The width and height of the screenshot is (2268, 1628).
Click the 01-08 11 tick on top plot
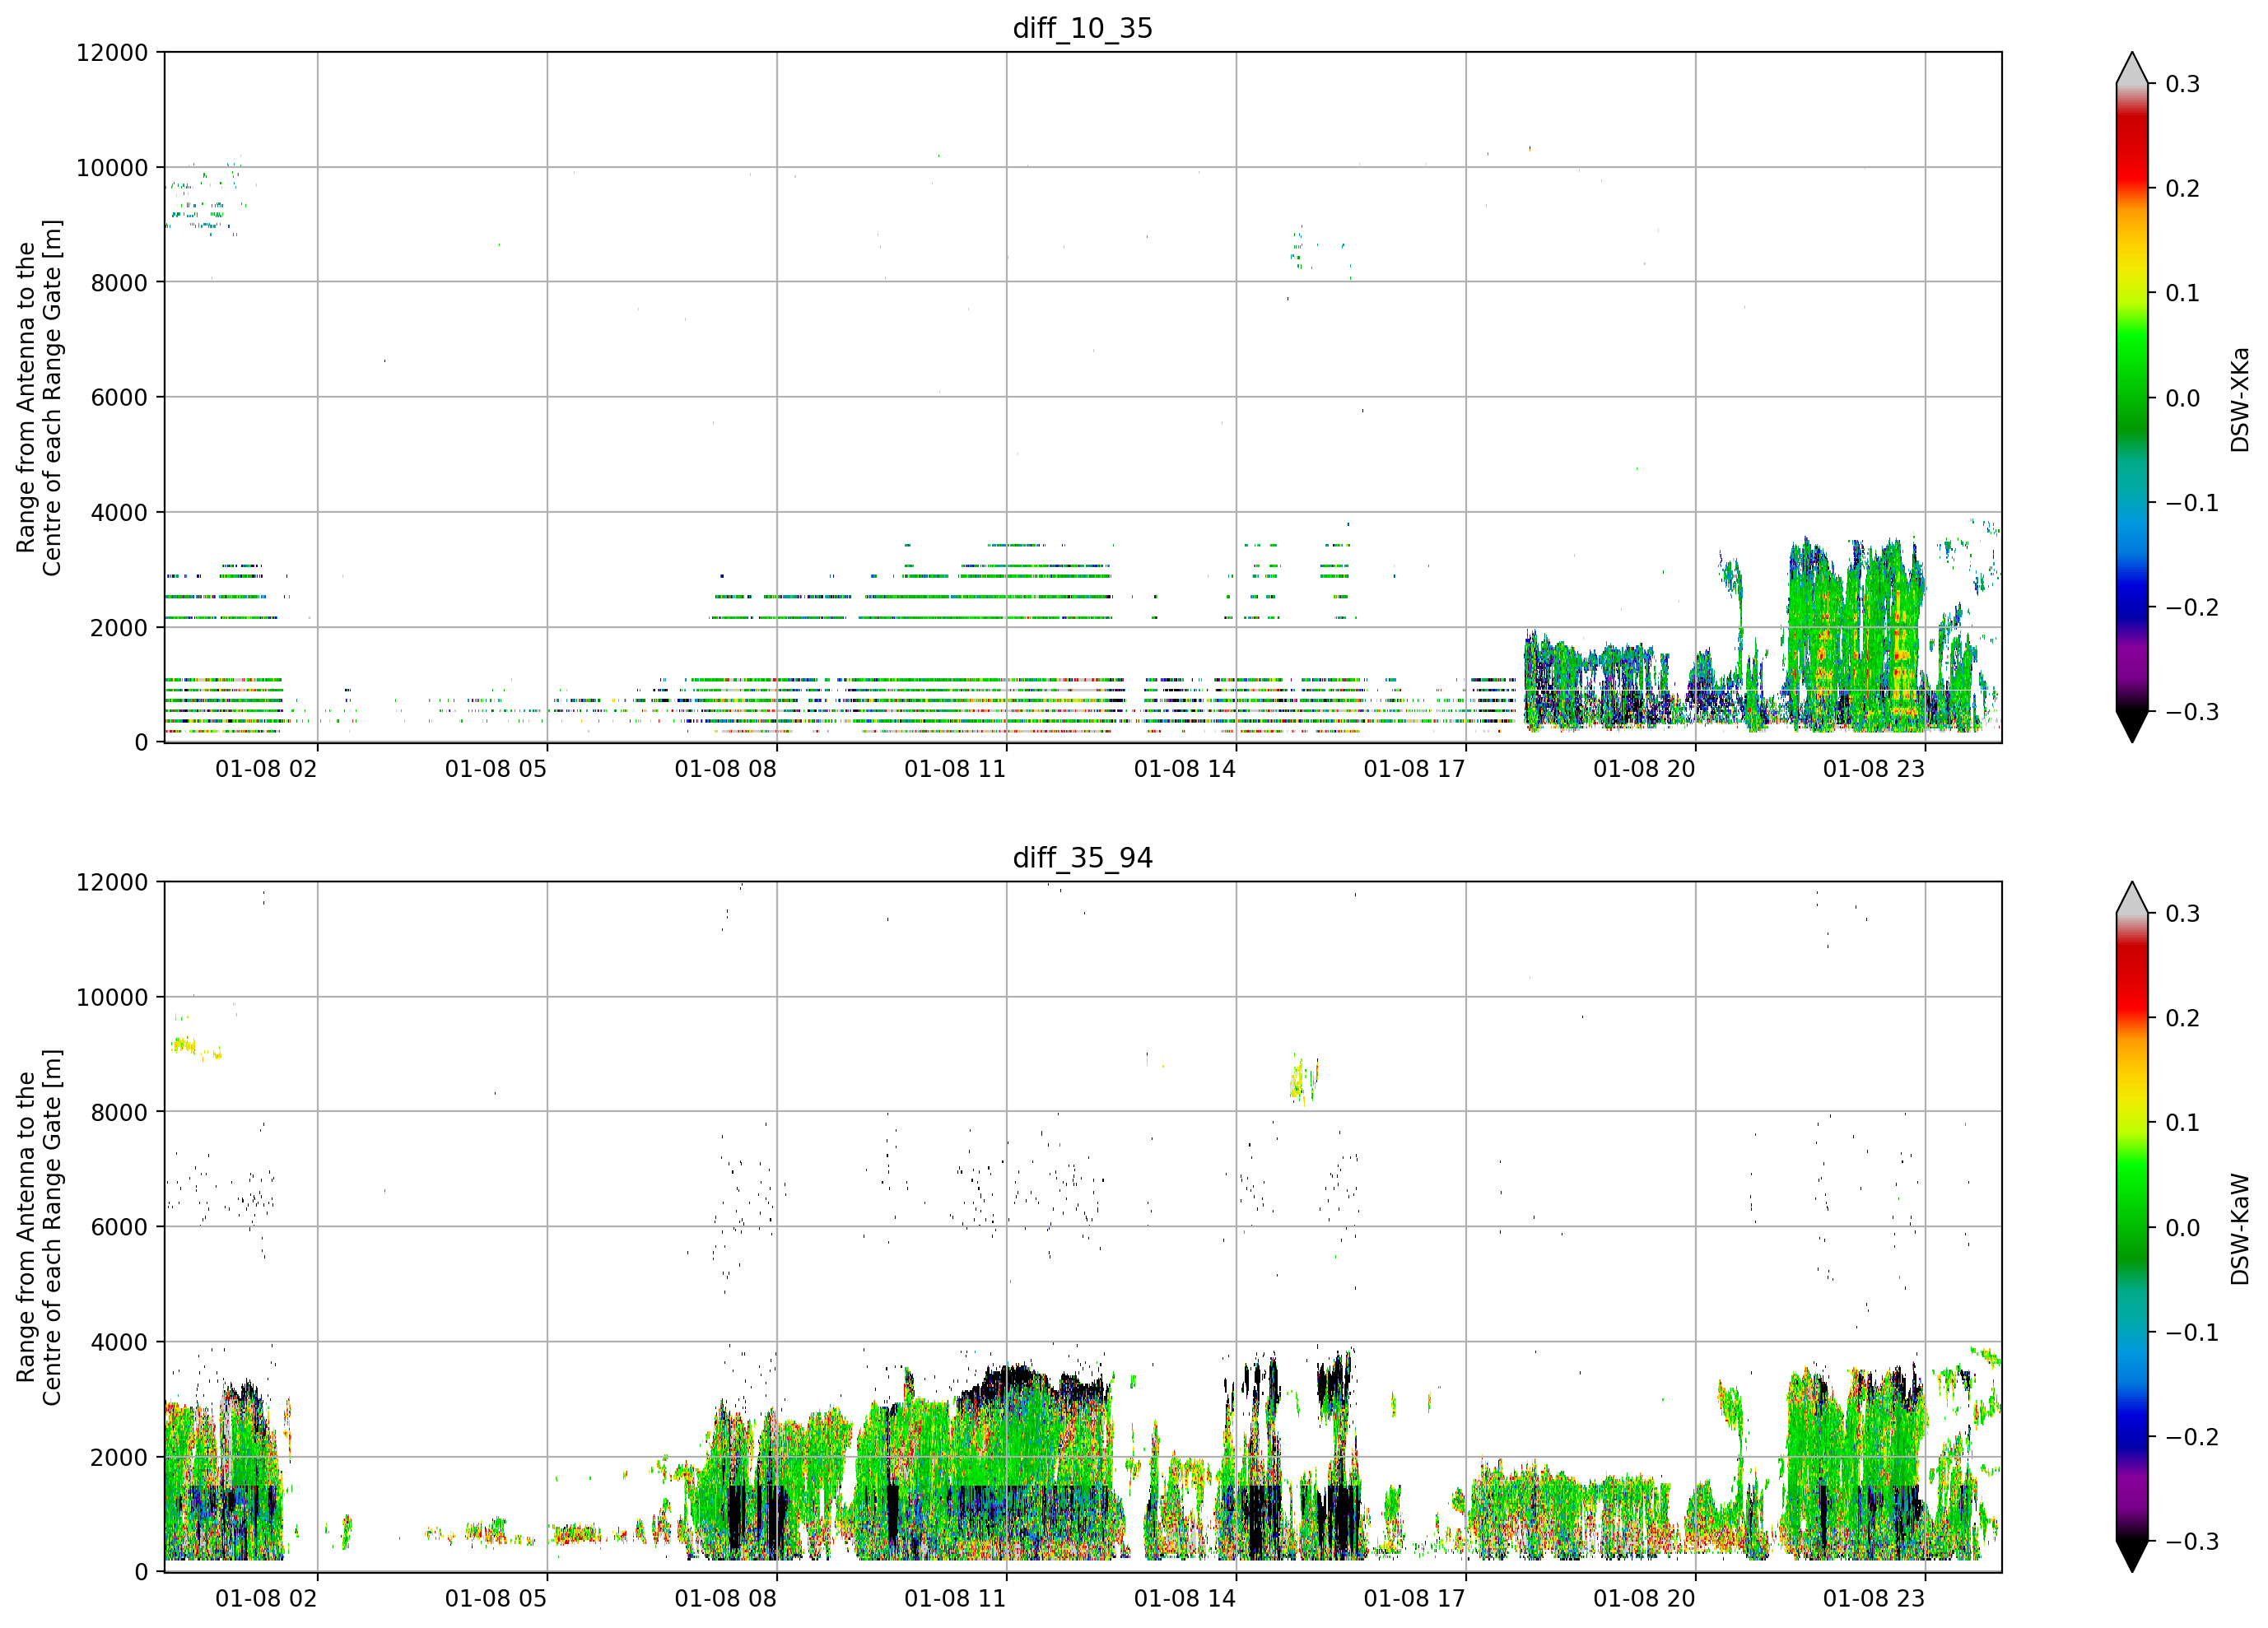click(x=955, y=769)
